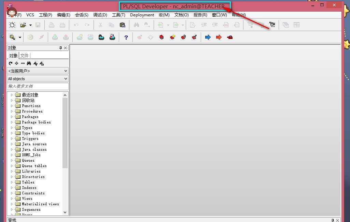Open the dropdown arrow beside the Open icon
Viewport: 350px width, 222px height.
tap(31, 25)
